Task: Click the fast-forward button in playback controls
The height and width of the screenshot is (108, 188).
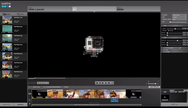Action: point(109,83)
